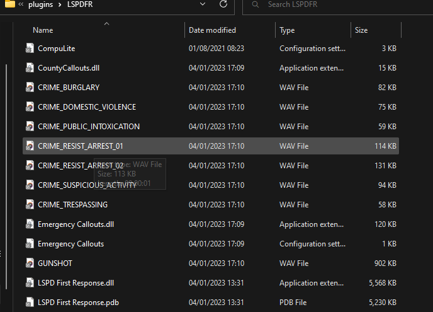Click the CompuLite configuration file icon
This screenshot has width=433, height=312.
click(30, 49)
